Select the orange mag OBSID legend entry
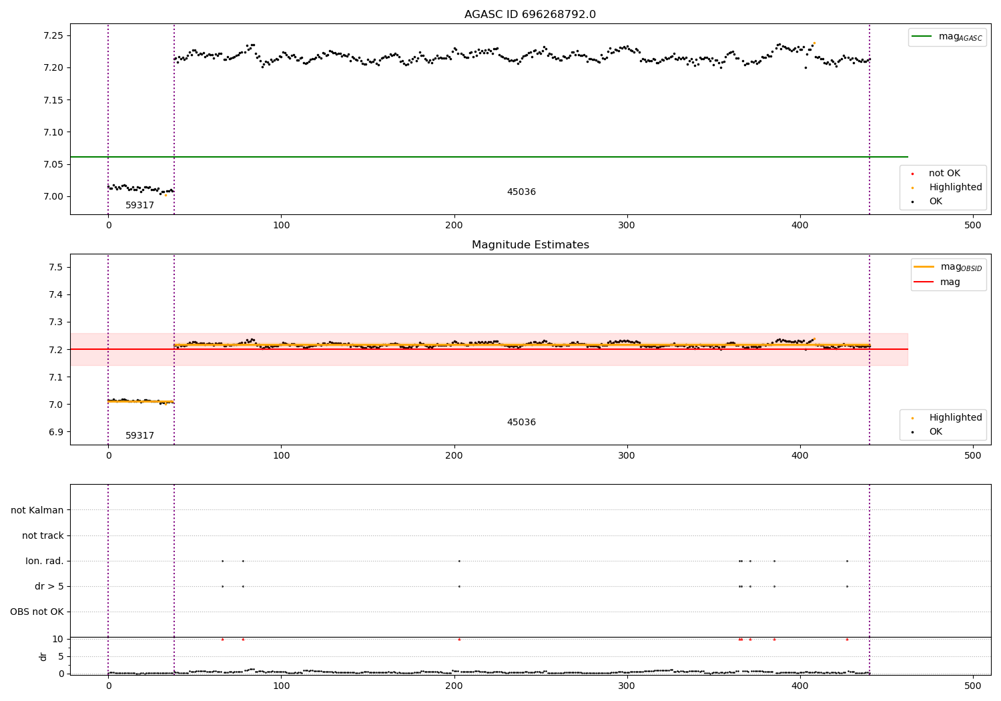This screenshot has width=1001, height=701. coord(948,267)
